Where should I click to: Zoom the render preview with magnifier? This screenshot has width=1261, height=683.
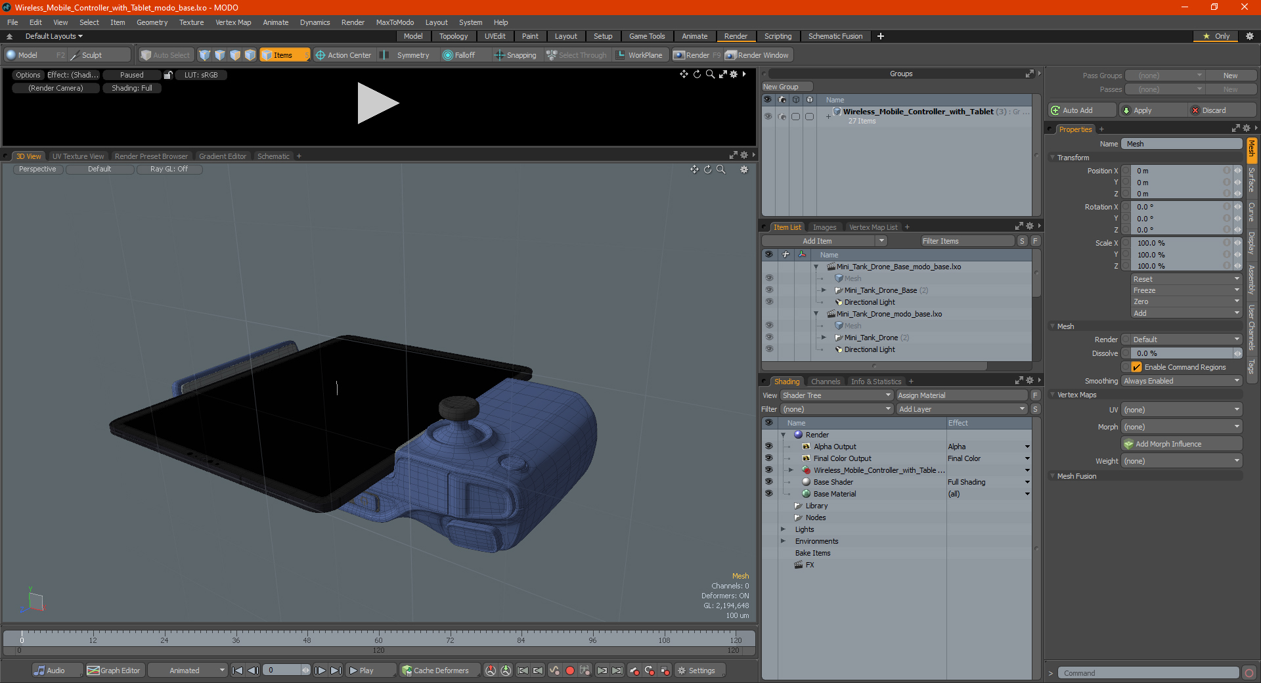pyautogui.click(x=710, y=74)
